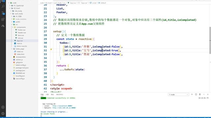211x118 pixels.
Task: Open index.css under todos_page
Action: click(x=20, y=51)
